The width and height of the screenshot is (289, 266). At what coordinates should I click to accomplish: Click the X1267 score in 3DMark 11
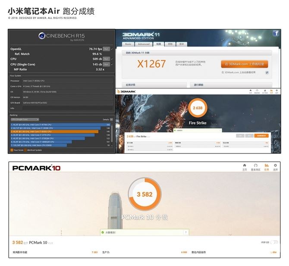(x=151, y=64)
